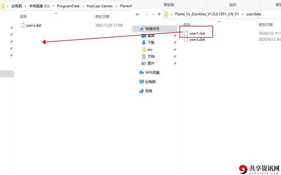Click folder icon in left address bar
The height and width of the screenshot is (175, 281).
point(3,6)
